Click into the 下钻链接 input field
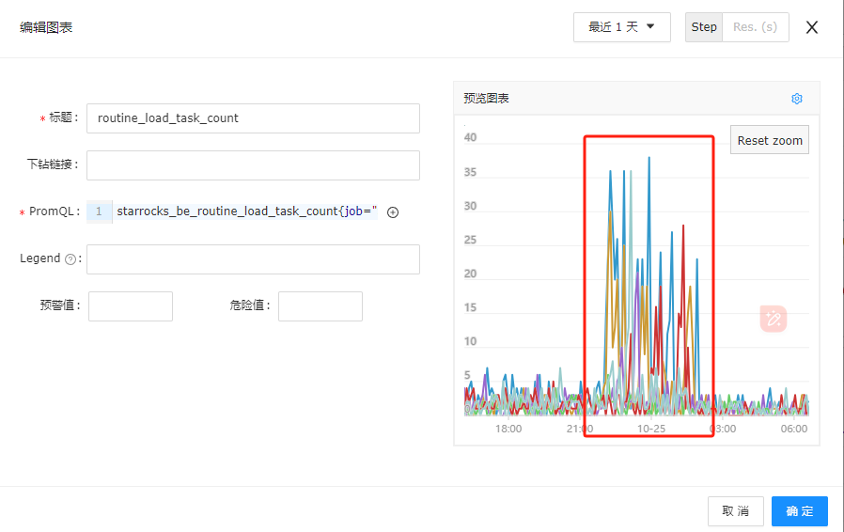 253,165
